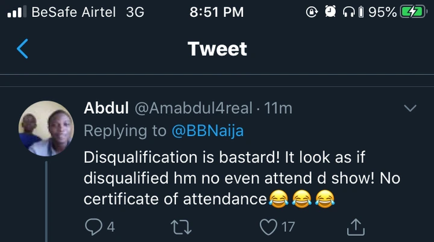The height and width of the screenshot is (242, 434).
Task: Tap the tweet text about disqualification
Action: point(241,179)
